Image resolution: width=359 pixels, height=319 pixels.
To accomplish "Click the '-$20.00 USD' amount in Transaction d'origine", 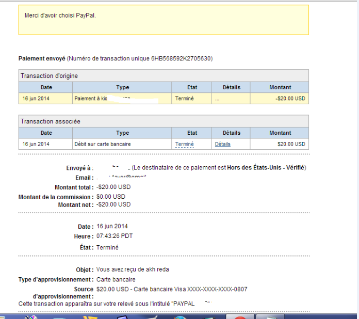I will click(x=290, y=99).
